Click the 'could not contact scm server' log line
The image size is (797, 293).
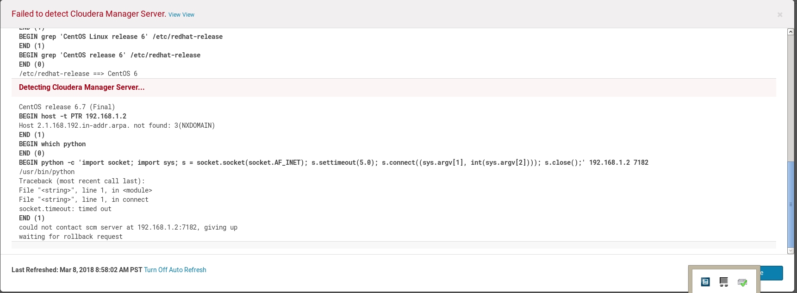coord(128,227)
